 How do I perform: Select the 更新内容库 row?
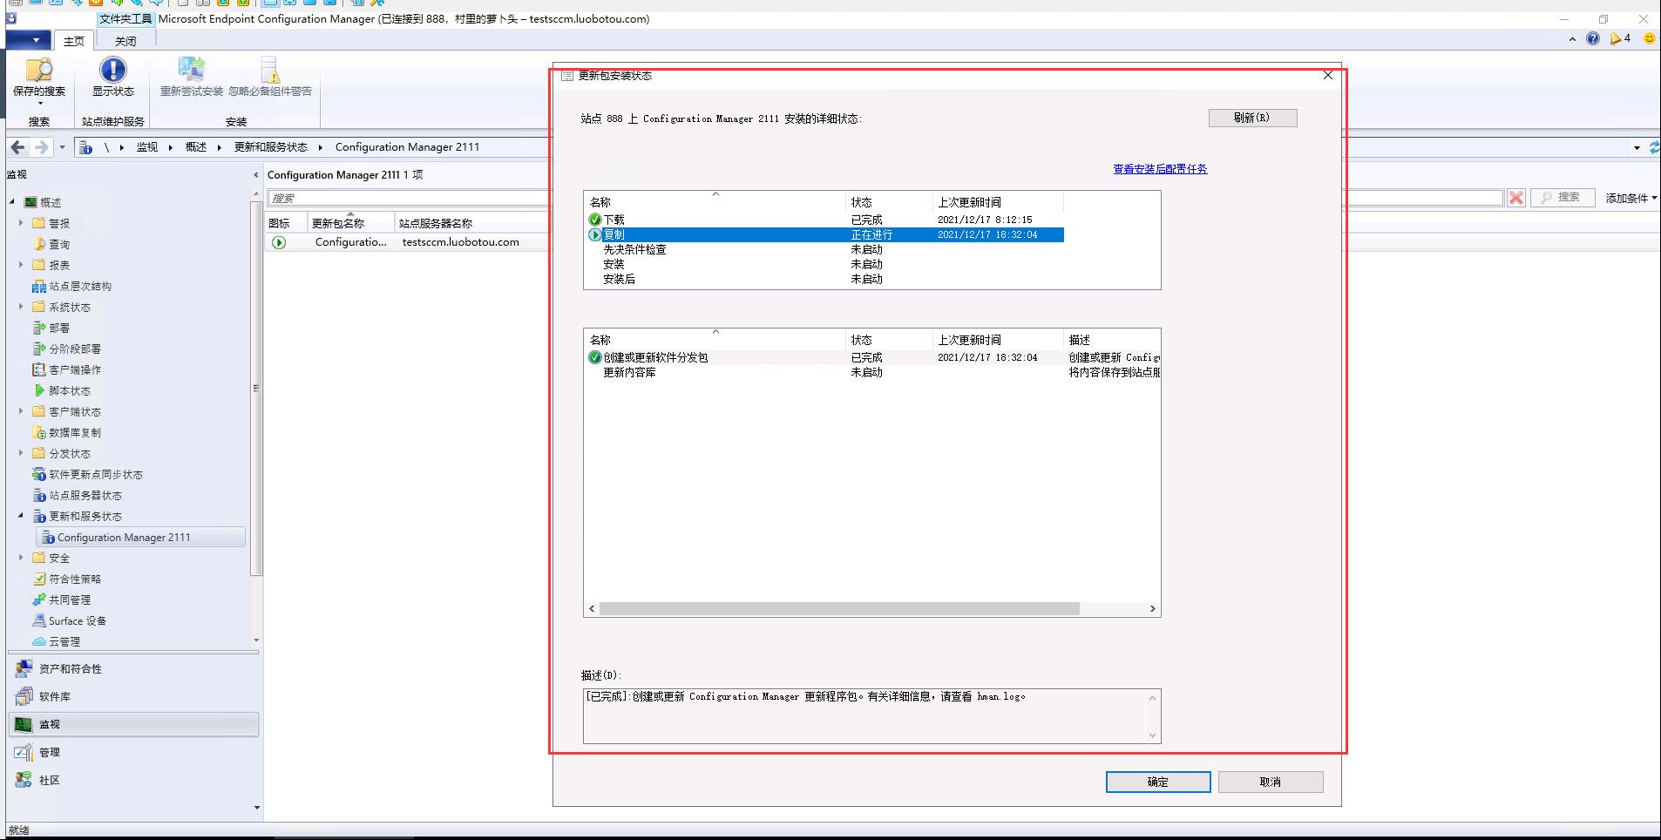(872, 372)
